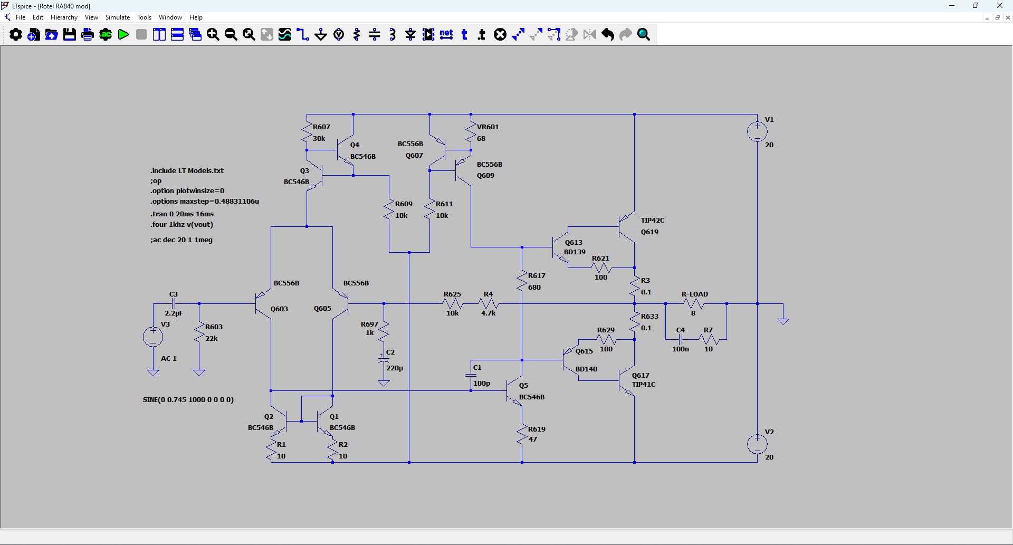Screen dimensions: 1013x545
Task: Undo the last action
Action: [608, 35]
